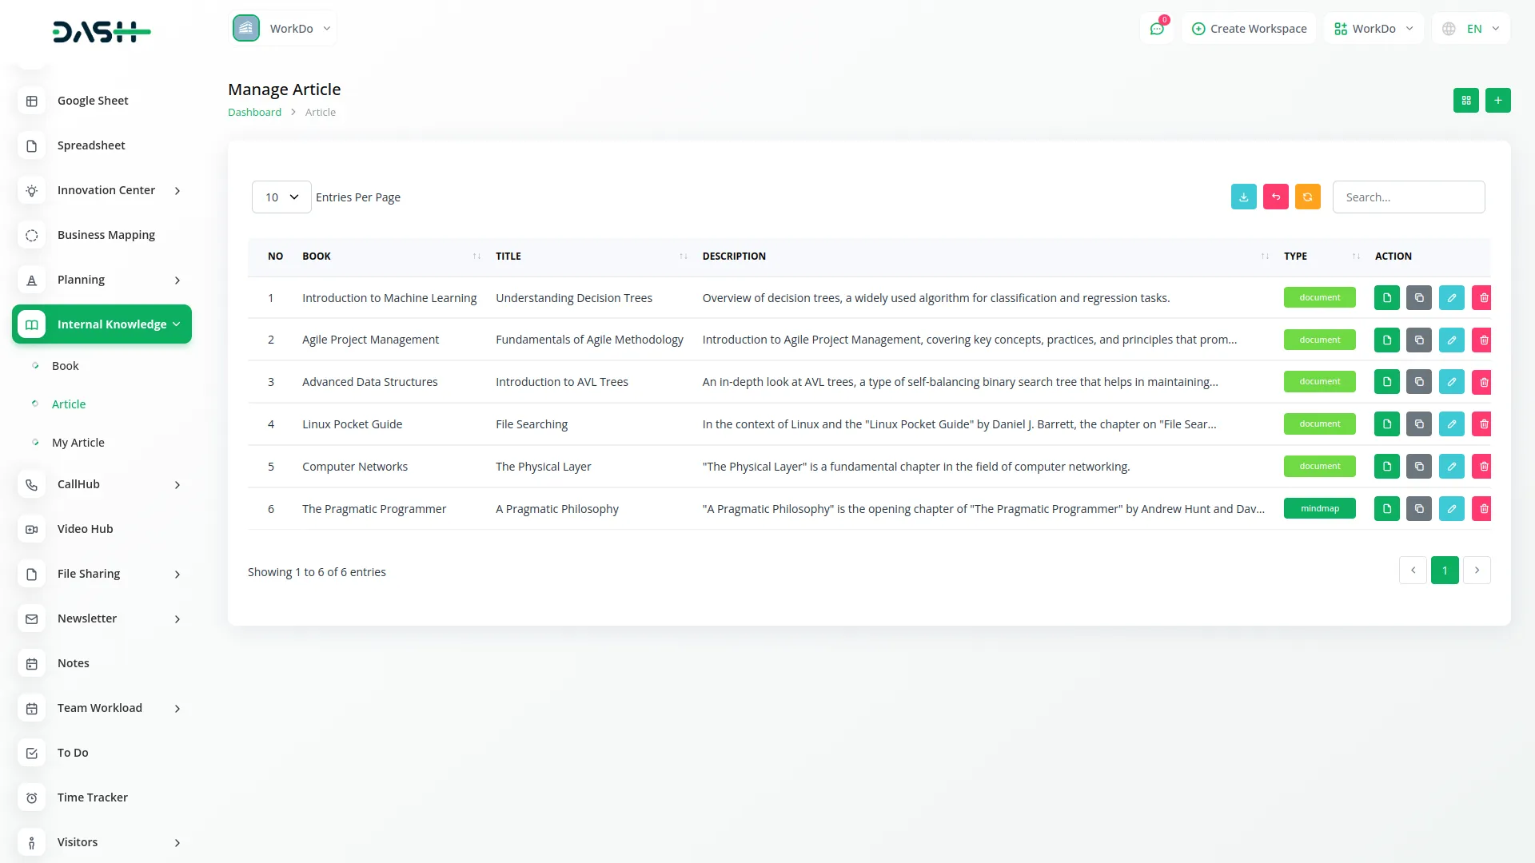1535x863 pixels.
Task: Click the orange refresh icon near the search box
Action: click(1307, 197)
